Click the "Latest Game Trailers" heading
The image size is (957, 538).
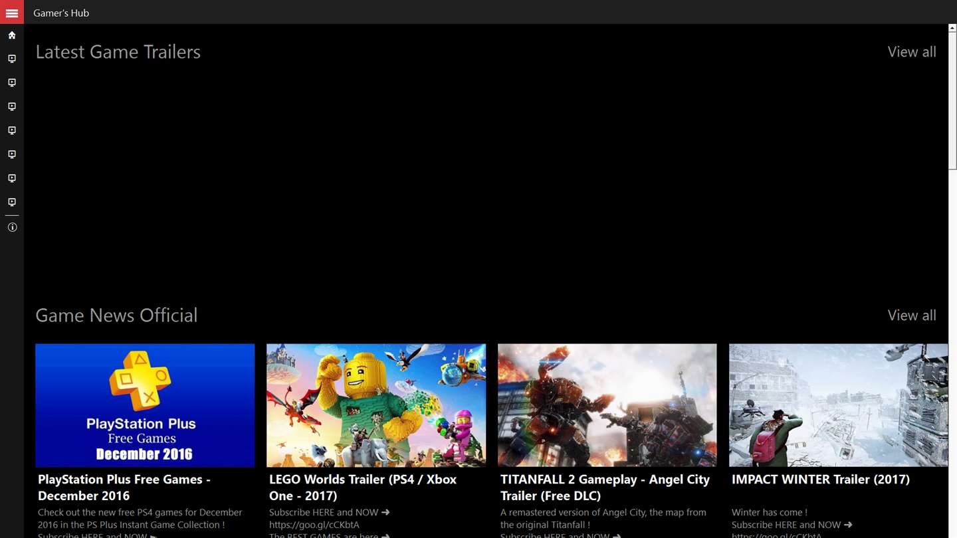pyautogui.click(x=118, y=52)
